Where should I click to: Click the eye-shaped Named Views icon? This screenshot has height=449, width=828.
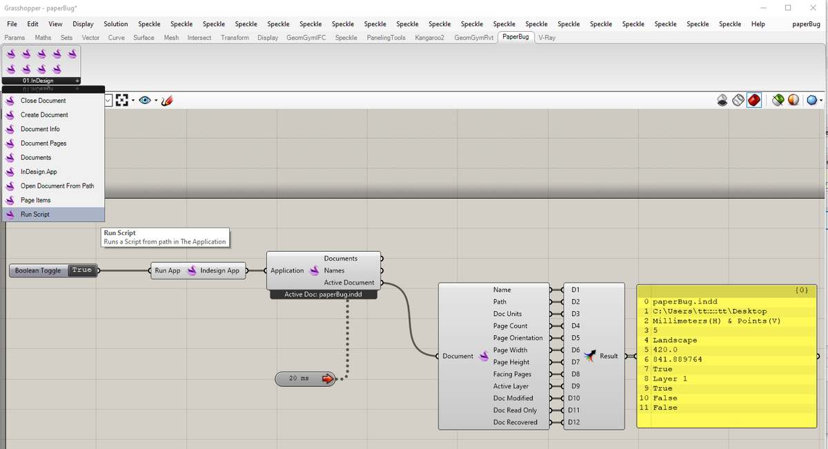pyautogui.click(x=144, y=100)
